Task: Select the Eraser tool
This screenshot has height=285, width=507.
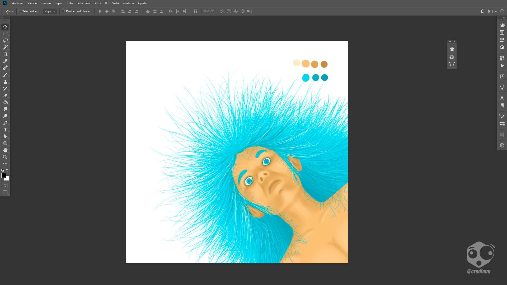Action: pos(5,95)
